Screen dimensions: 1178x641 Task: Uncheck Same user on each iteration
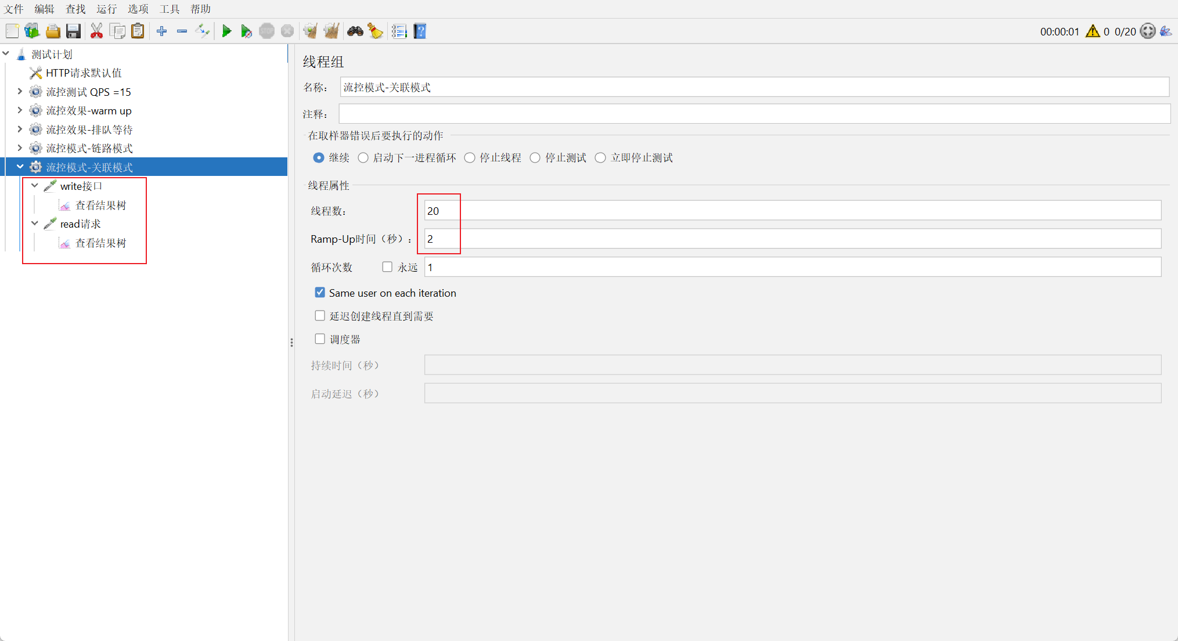(x=320, y=293)
